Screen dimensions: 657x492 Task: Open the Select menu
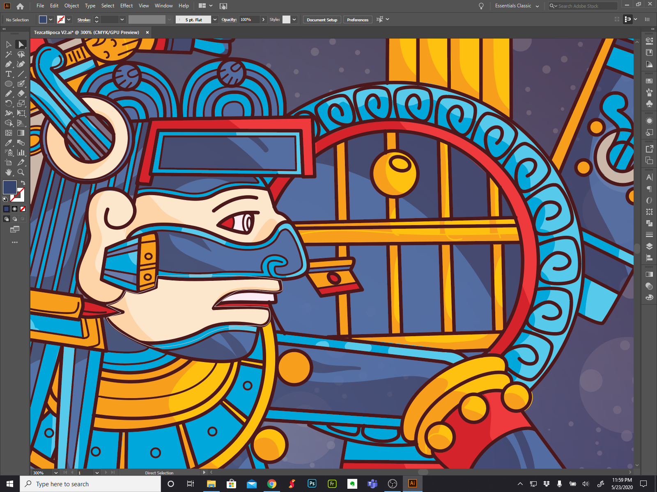[x=108, y=6]
